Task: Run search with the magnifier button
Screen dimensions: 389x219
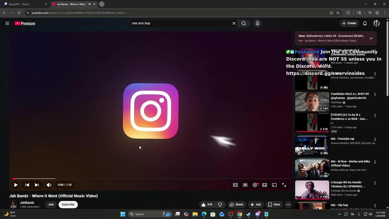Action: (x=244, y=23)
